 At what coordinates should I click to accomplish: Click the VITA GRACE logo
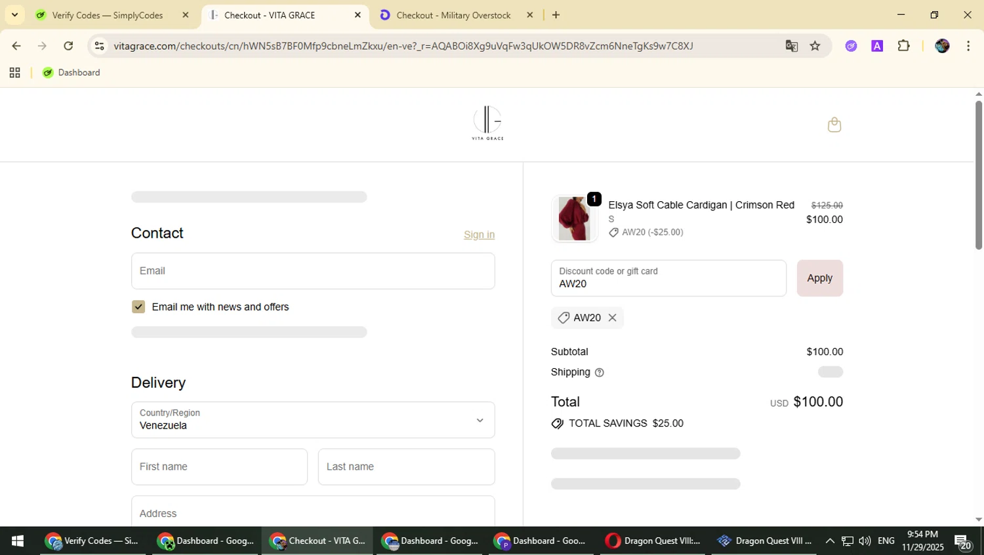487,123
